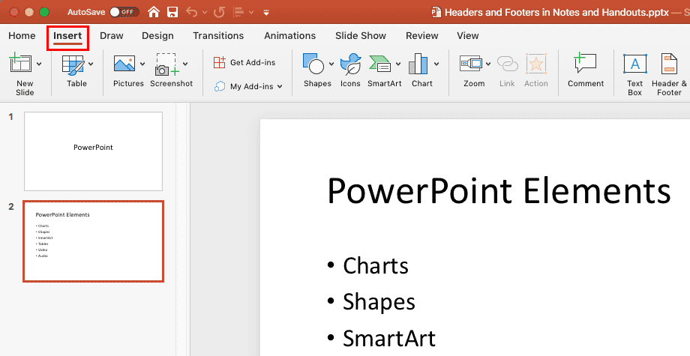
Task: Click the PowerPoint Elements slide title
Action: tap(499, 191)
